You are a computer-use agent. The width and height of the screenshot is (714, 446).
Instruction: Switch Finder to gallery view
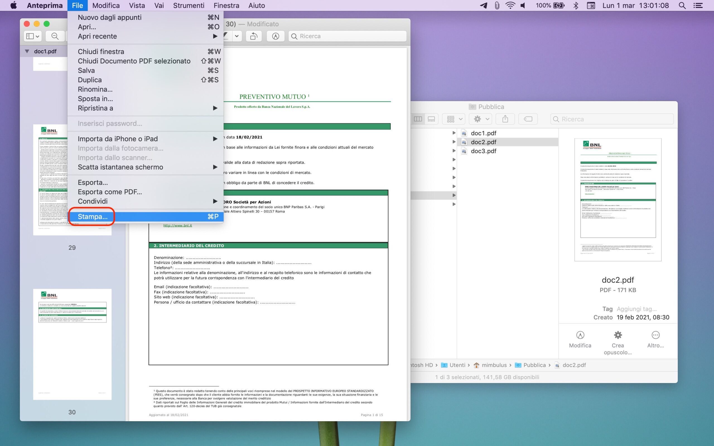tap(431, 119)
